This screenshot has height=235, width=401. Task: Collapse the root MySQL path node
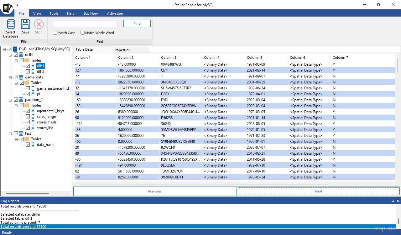pos(4,49)
